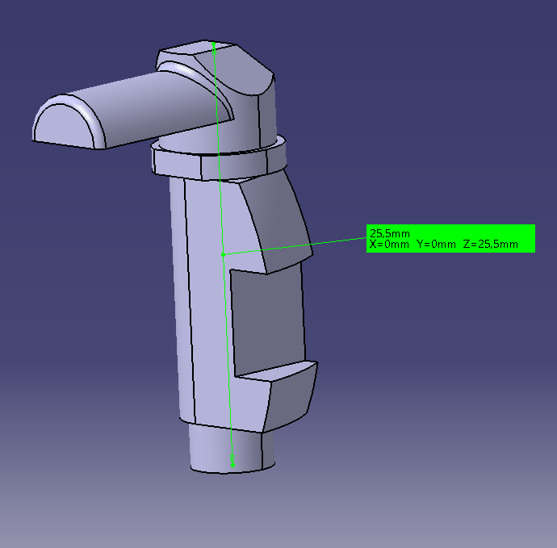Select the small cylindrical stub at the model's bottom
This screenshot has height=548, width=557.
[228, 450]
